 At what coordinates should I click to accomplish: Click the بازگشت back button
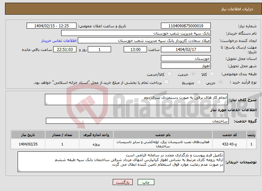tap(123, 182)
